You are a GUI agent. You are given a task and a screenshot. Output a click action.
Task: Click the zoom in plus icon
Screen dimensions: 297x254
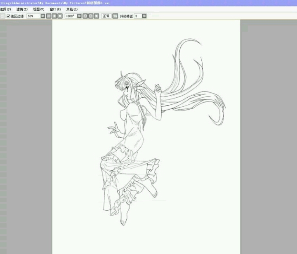tap(54, 16)
